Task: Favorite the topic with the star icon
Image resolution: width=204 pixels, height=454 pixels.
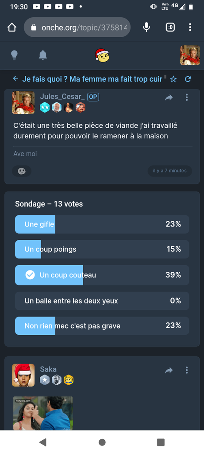Action: 173,79
